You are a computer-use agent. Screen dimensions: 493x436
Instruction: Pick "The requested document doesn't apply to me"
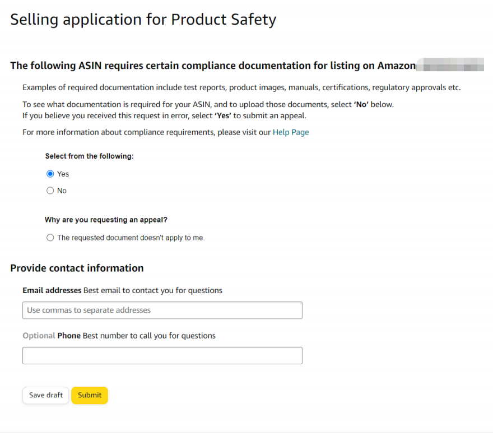click(50, 238)
